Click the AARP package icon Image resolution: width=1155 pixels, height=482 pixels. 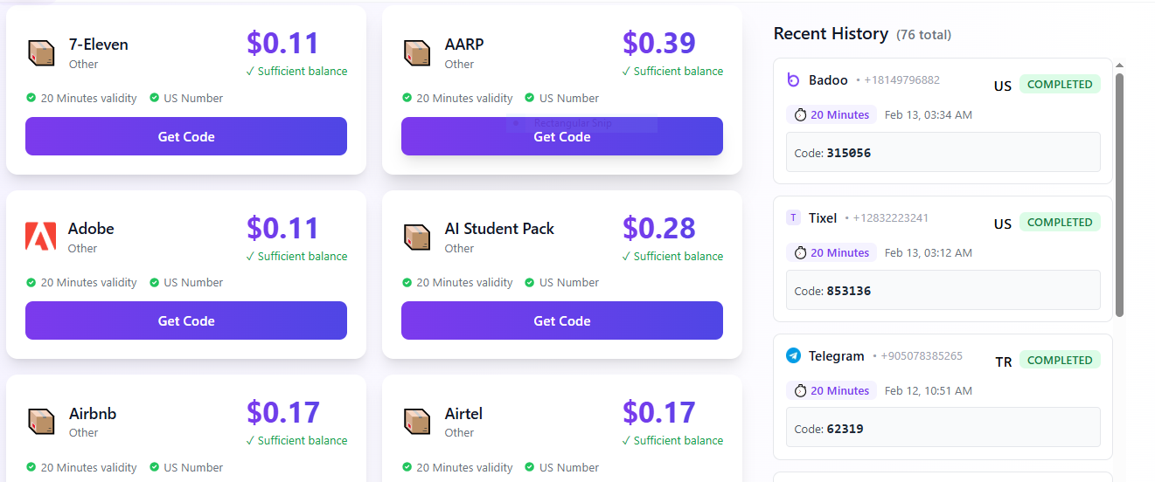pyautogui.click(x=417, y=52)
